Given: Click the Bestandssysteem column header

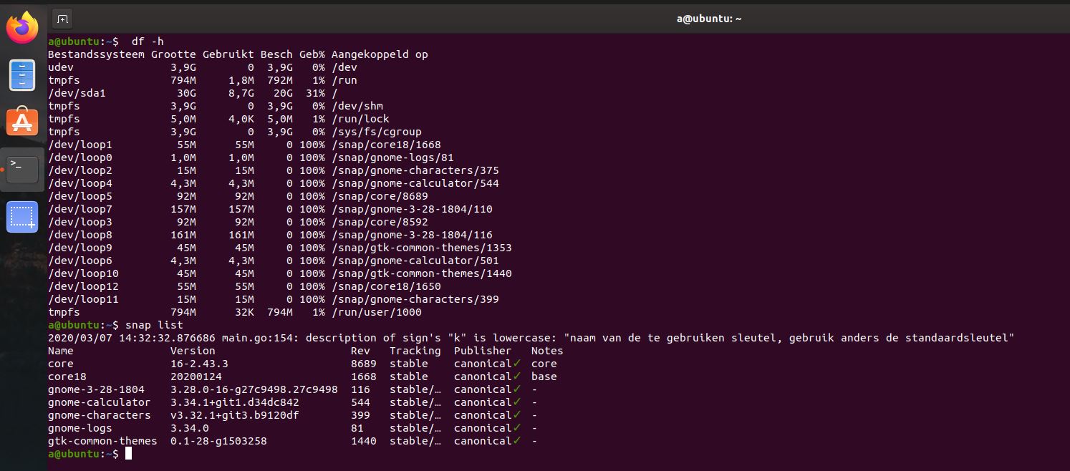Looking at the screenshot, I should pos(96,54).
